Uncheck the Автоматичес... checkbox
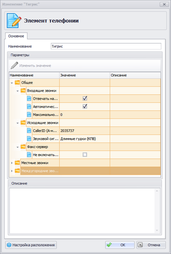This screenshot has height=254, width=171. pyautogui.click(x=85, y=106)
